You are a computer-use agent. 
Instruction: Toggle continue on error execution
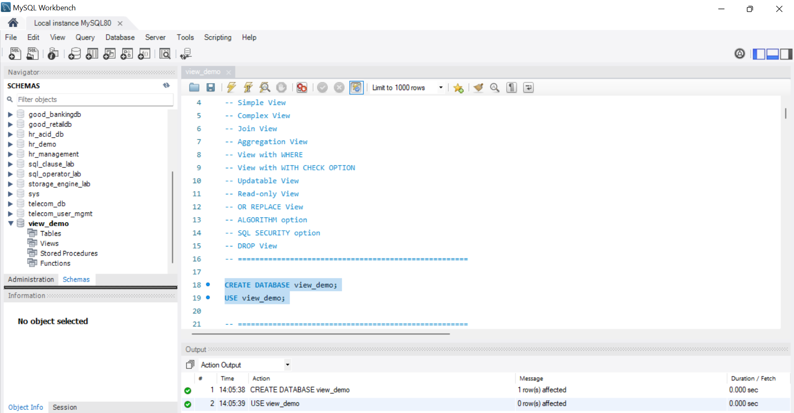[x=302, y=88]
